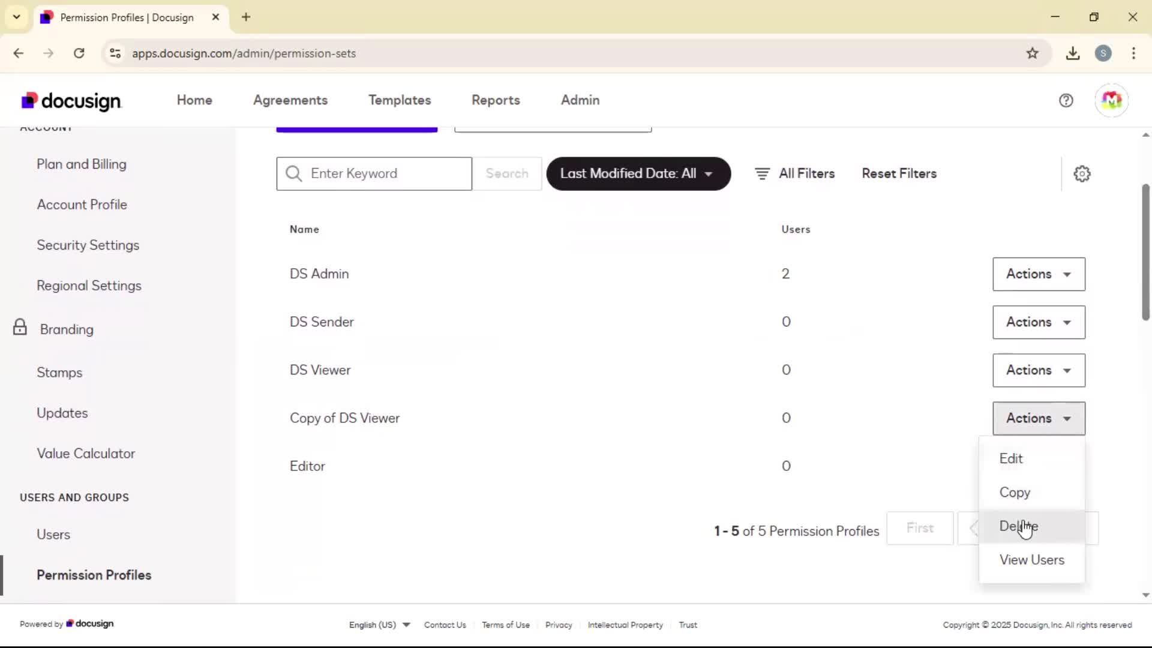1152x648 pixels.
Task: Go to the Agreements tab
Action: [x=290, y=100]
